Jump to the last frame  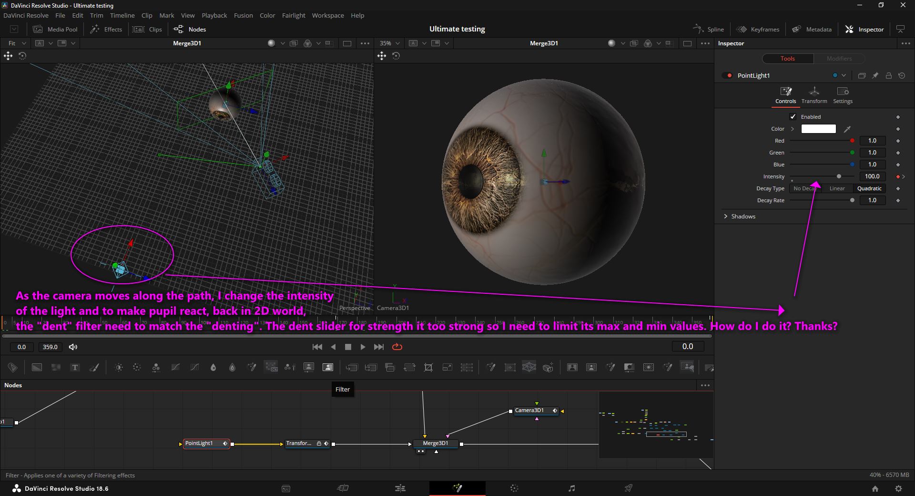point(379,347)
